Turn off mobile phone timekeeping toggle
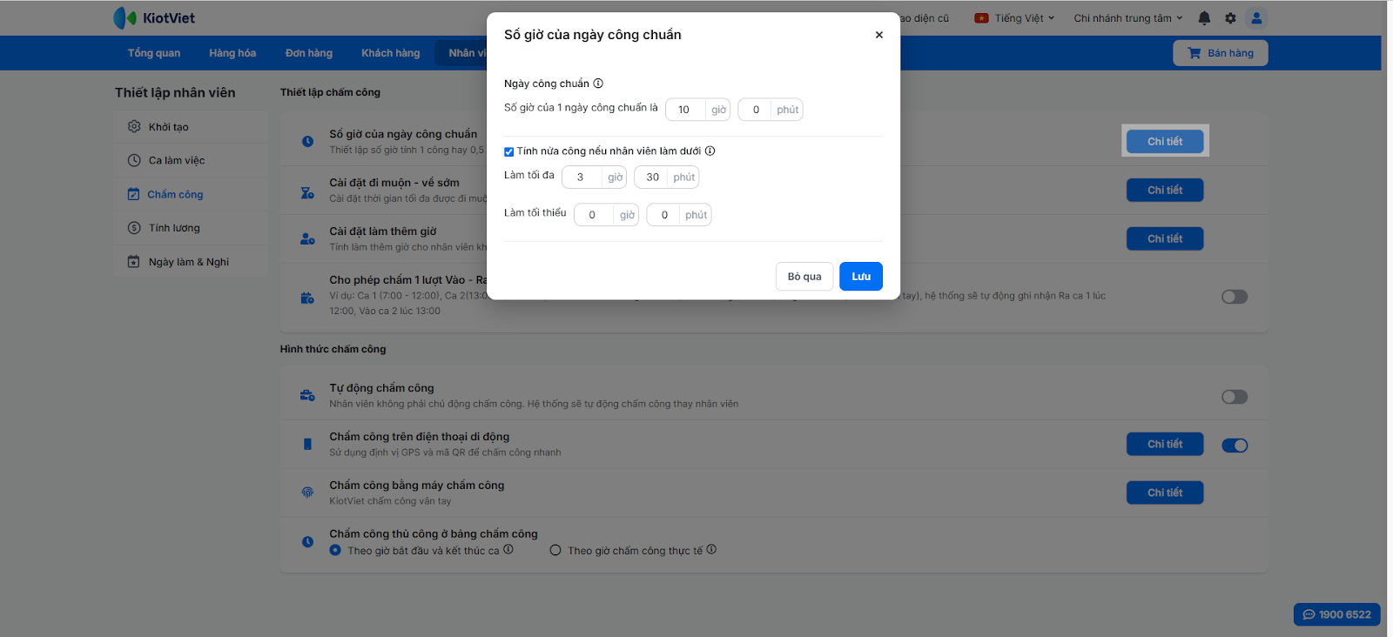Viewport: 1393px width, 637px height. [x=1235, y=446]
